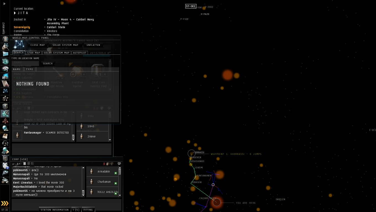This screenshot has height=212, width=376.
Task: Open the female face help icon
Action: (5, 166)
